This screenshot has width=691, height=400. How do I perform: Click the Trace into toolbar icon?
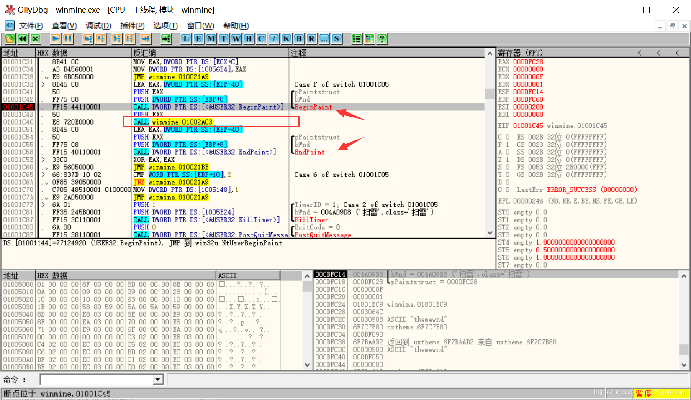(117, 39)
